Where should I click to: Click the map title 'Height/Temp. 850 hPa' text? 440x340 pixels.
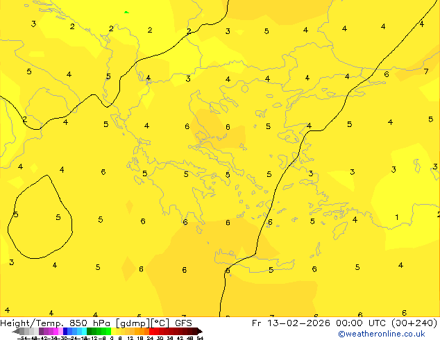[55, 323]
